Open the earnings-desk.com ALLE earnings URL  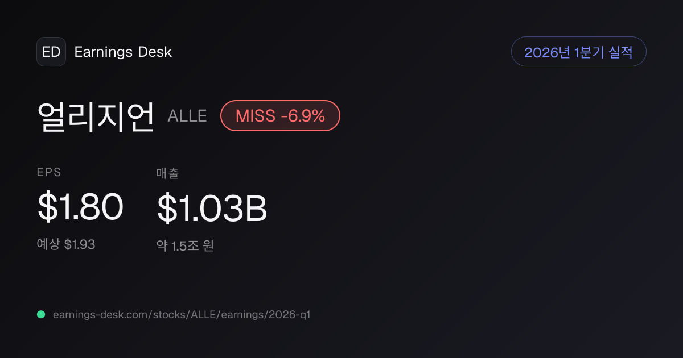[182, 314]
